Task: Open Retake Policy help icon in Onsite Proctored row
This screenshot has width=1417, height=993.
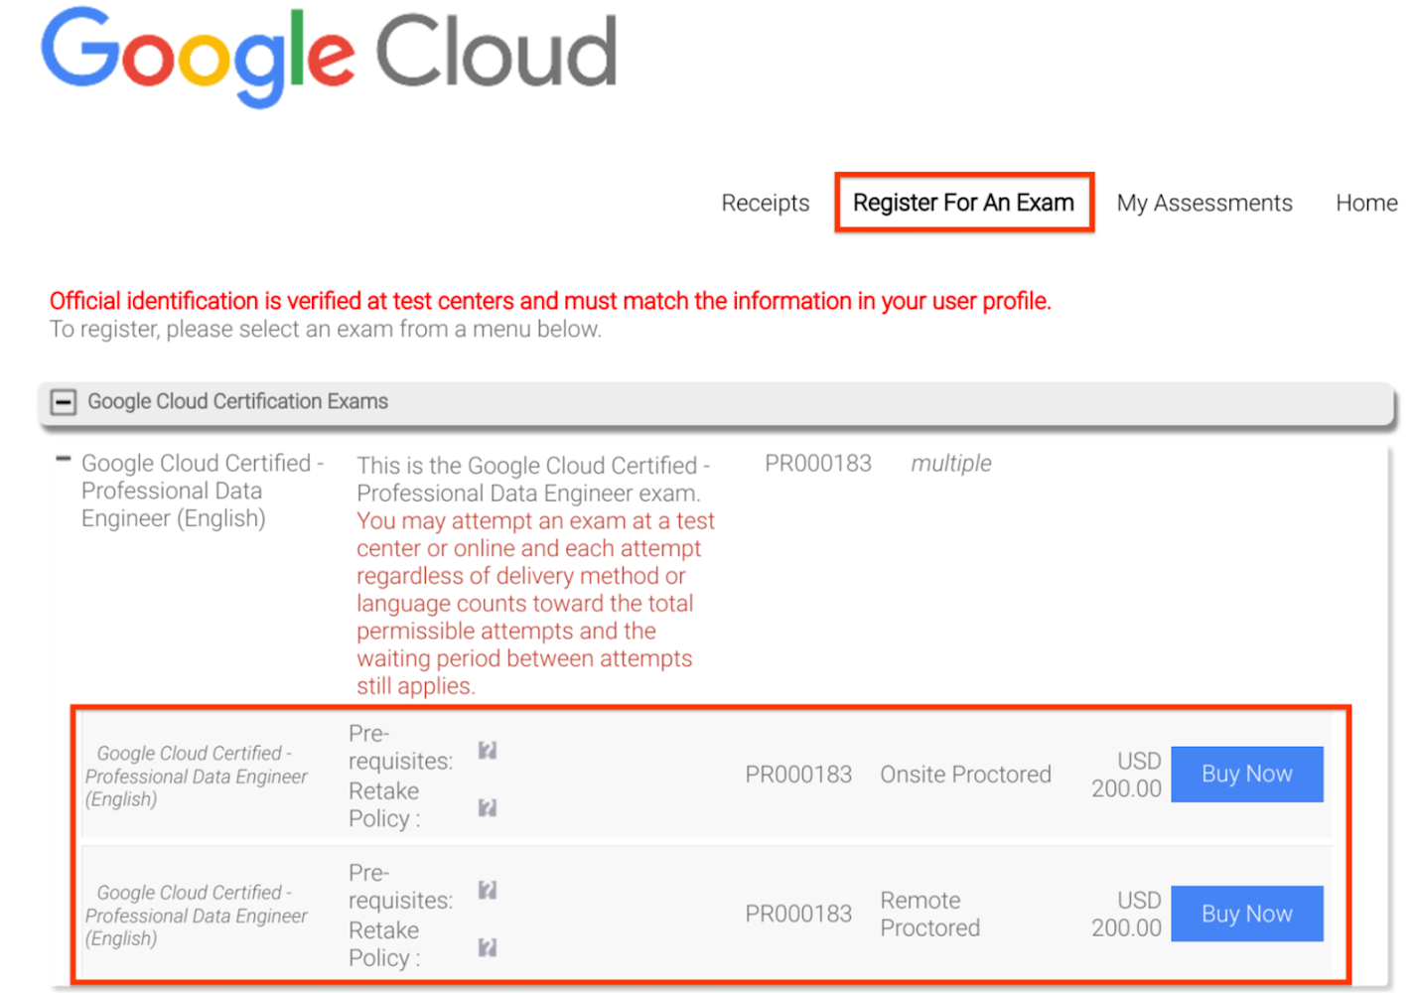Action: [487, 807]
